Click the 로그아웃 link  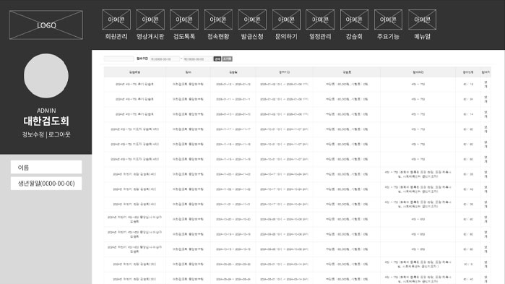pyautogui.click(x=59, y=134)
